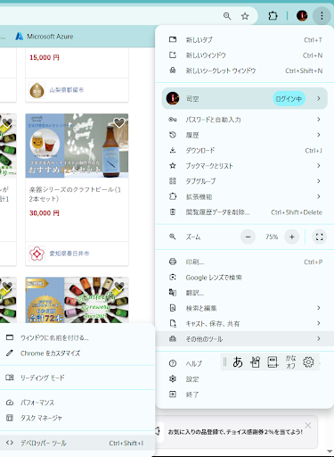Choose ウィンドウに名前を付ける
This screenshot has width=334, height=457.
coord(77,337)
